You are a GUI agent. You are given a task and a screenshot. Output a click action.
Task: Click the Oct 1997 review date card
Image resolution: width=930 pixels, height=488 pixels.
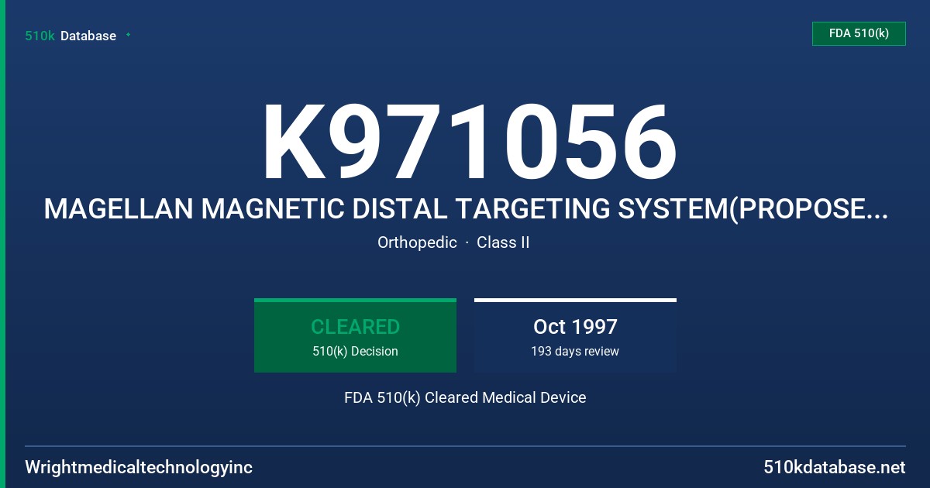[x=575, y=335]
